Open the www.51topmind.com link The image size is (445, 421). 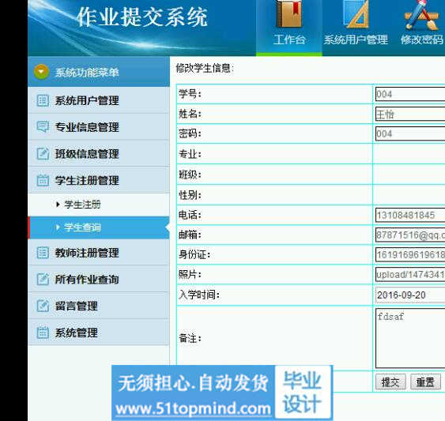tap(194, 409)
